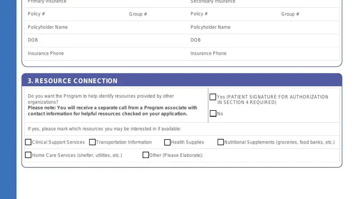Tick the Clinical Support Services checkbox
363x199 pixels.
28,142
